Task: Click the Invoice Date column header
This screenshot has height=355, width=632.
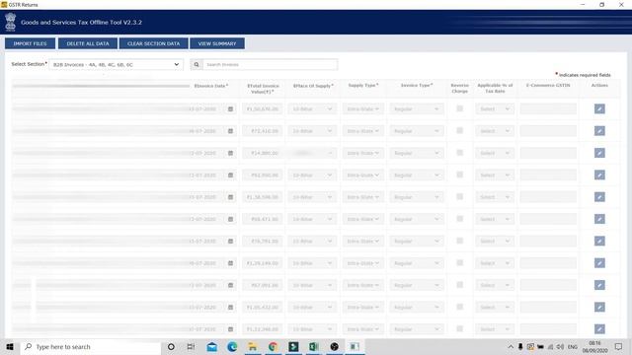Action: (x=211, y=86)
